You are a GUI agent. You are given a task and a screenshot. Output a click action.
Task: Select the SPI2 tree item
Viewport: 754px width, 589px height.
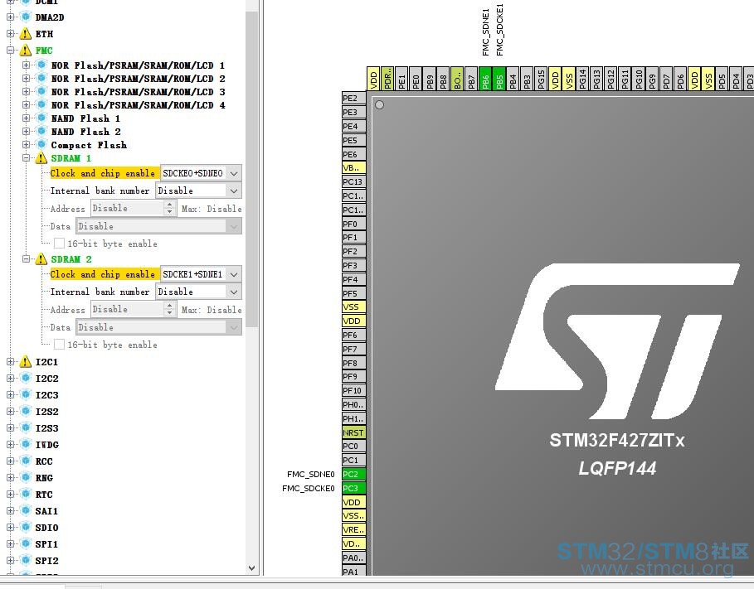46,561
